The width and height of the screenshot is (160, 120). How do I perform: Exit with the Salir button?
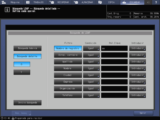(x=143, y=113)
